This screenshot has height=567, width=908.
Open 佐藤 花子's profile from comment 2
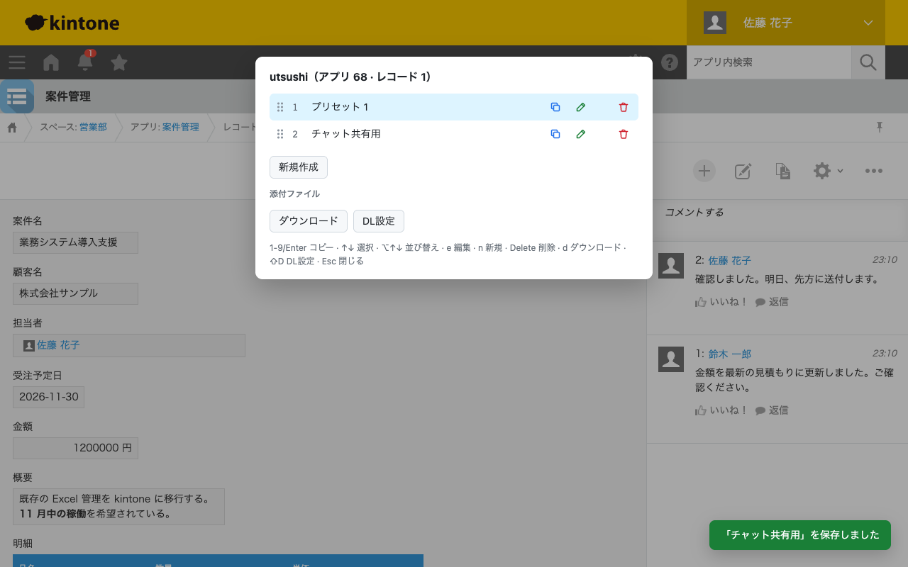(730, 261)
